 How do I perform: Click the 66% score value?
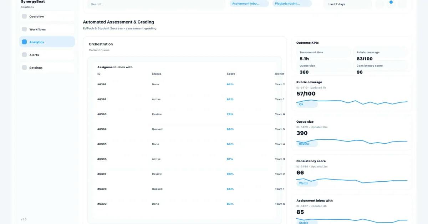(230, 189)
